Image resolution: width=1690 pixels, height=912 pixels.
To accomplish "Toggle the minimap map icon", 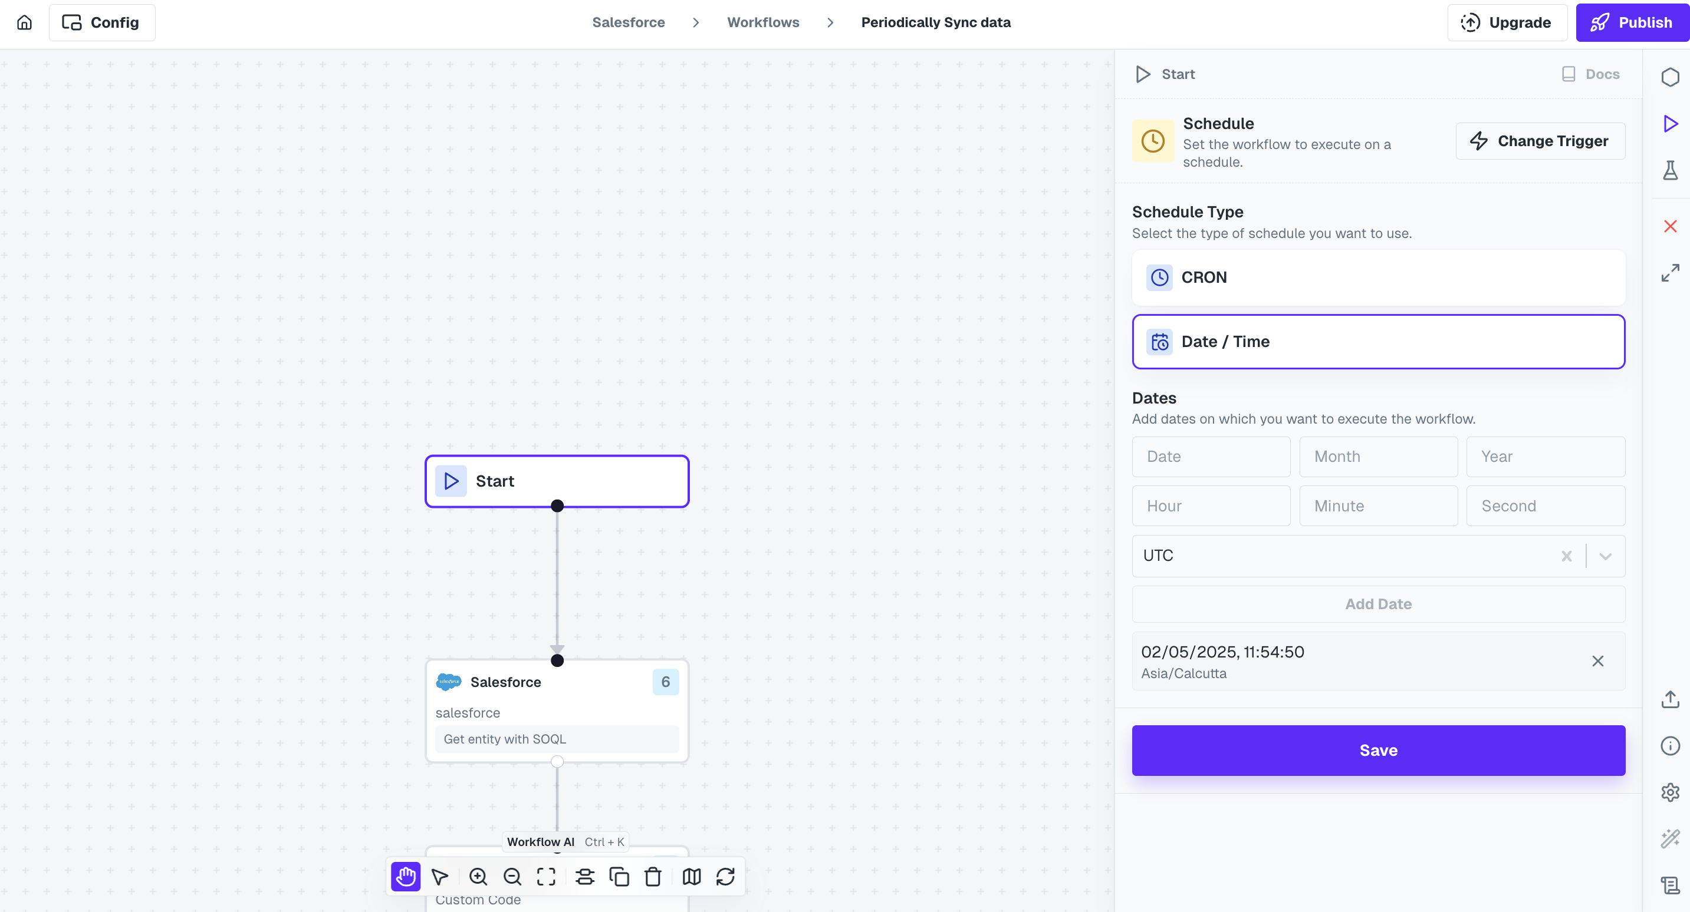I will pyautogui.click(x=692, y=877).
